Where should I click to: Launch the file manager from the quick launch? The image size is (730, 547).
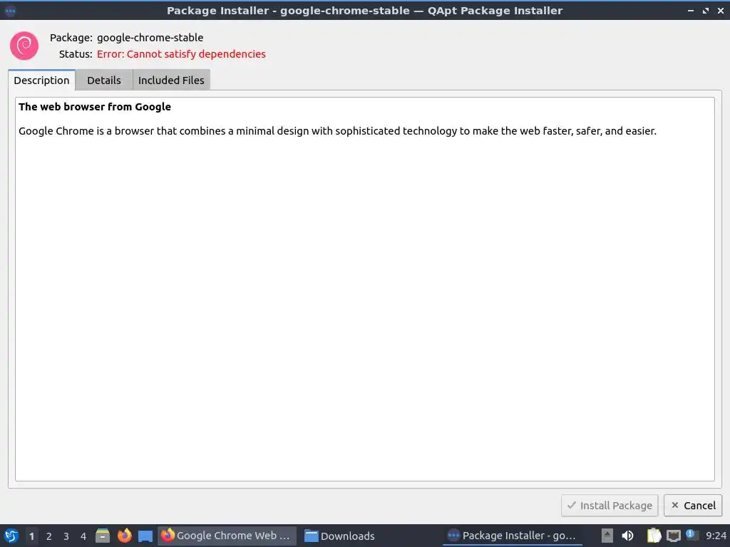click(x=103, y=536)
